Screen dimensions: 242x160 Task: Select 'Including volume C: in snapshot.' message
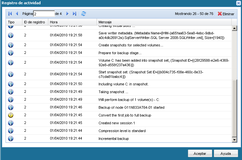[123, 84]
